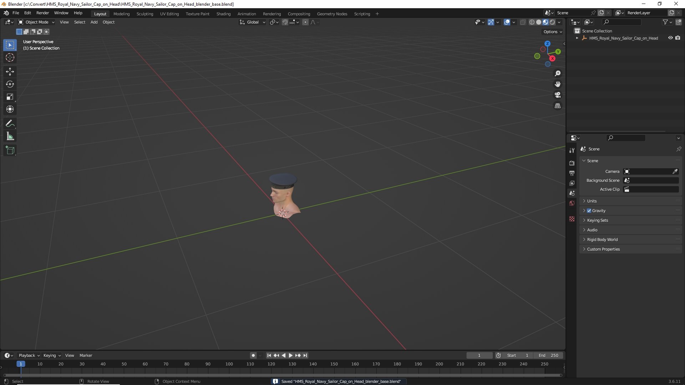The height and width of the screenshot is (385, 685).
Task: Expand Rigid Body World panel
Action: pos(630,240)
